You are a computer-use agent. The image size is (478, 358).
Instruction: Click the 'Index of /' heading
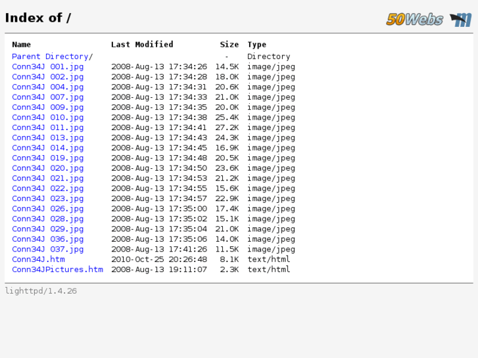pyautogui.click(x=38, y=18)
